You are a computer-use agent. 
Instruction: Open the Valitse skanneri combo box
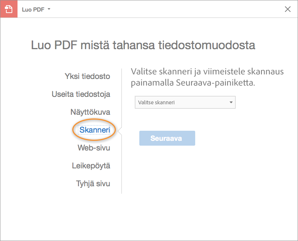(x=185, y=102)
